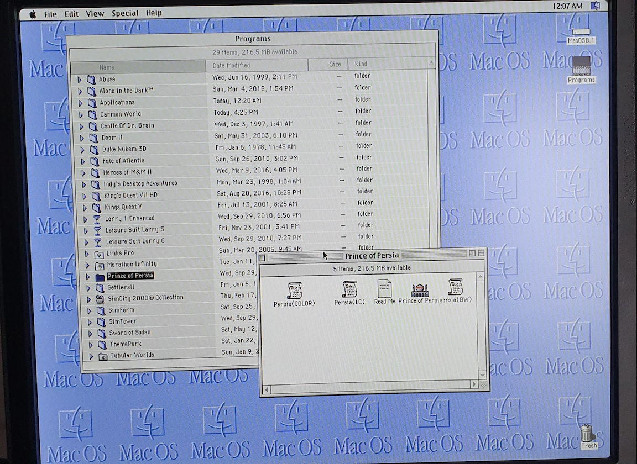Click the Prince of Persia window collapse box

pyautogui.click(x=481, y=254)
